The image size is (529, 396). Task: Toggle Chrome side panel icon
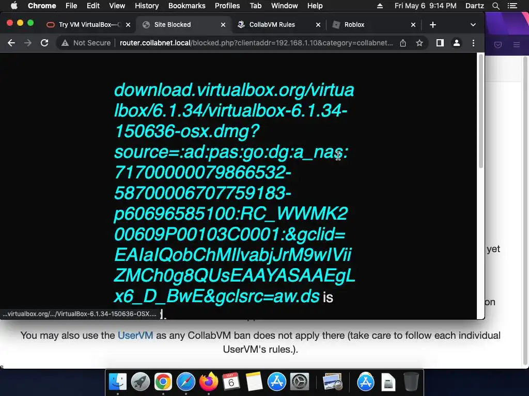(x=440, y=43)
